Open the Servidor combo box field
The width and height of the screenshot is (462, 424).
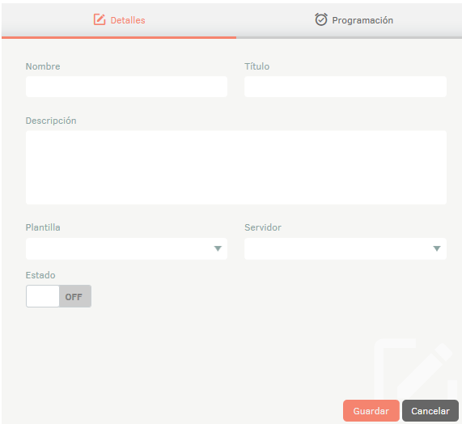tap(345, 248)
